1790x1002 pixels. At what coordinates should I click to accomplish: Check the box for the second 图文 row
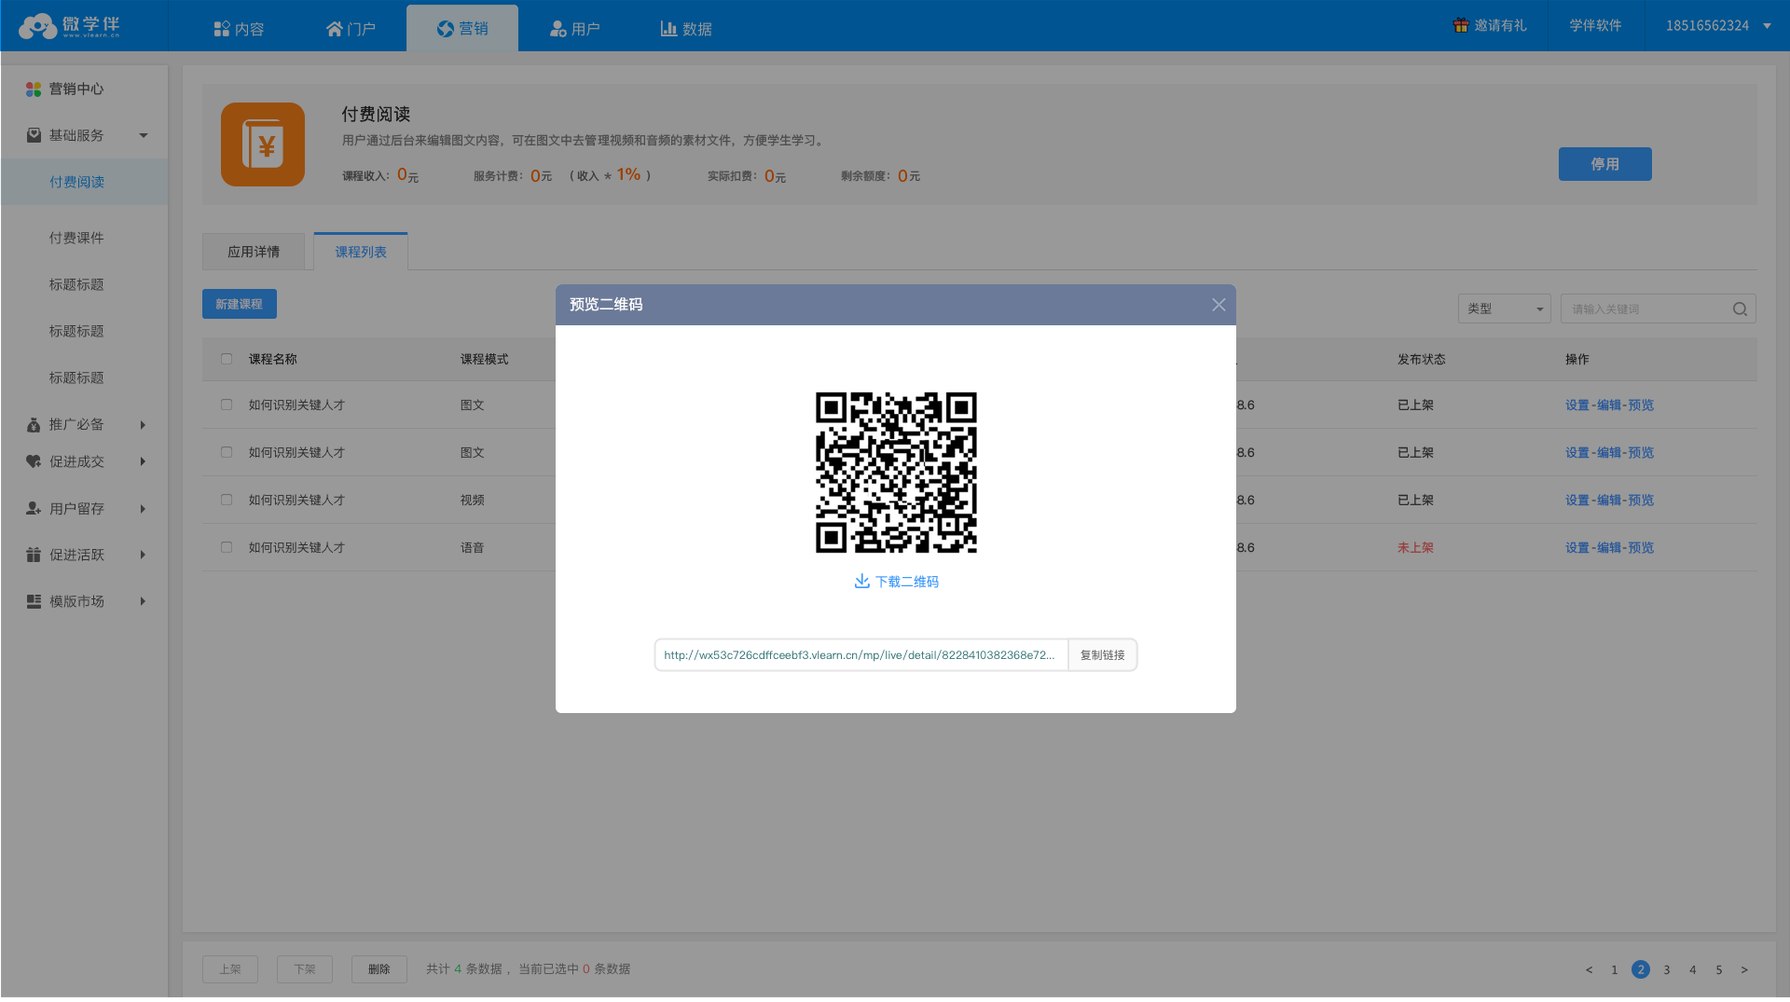(227, 452)
